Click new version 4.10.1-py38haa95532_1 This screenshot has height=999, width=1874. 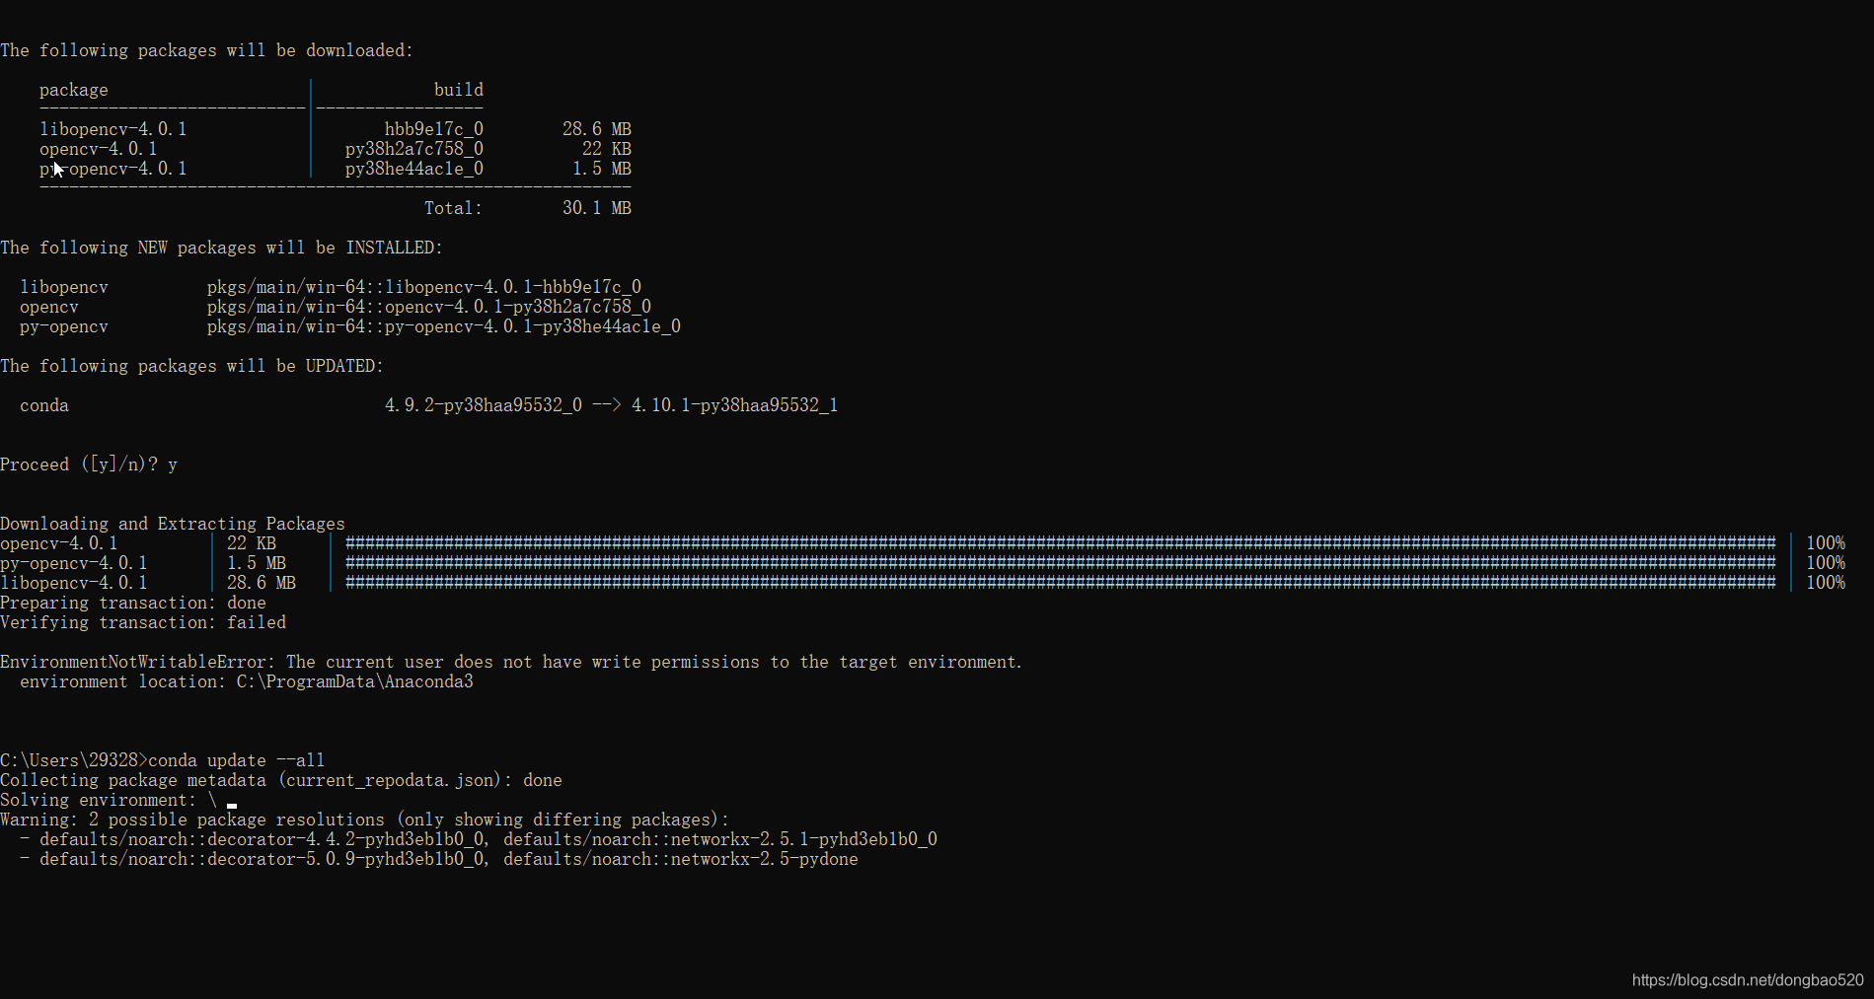click(x=735, y=405)
